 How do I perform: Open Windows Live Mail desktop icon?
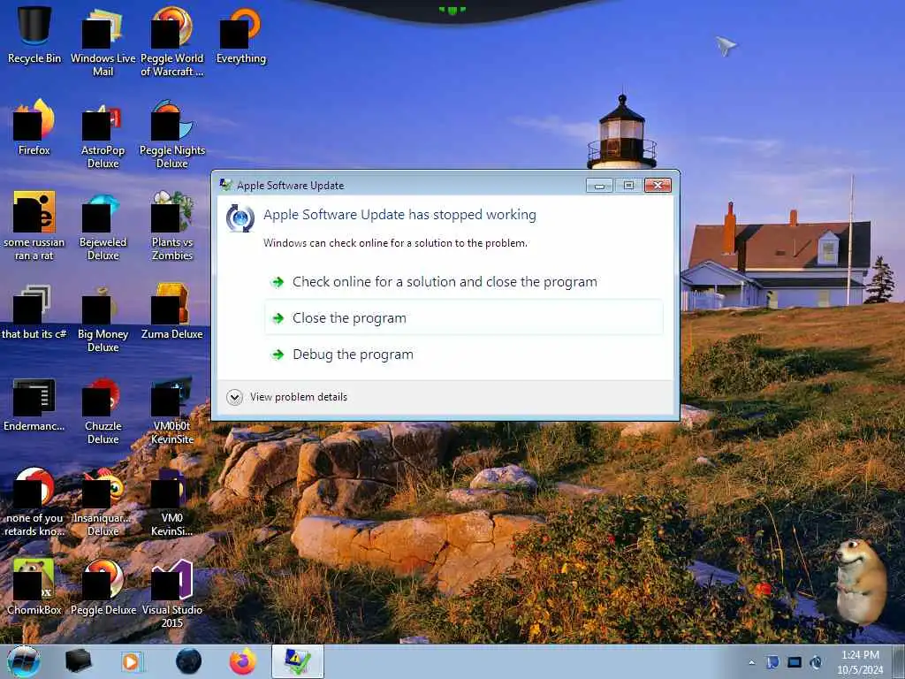pos(103,42)
